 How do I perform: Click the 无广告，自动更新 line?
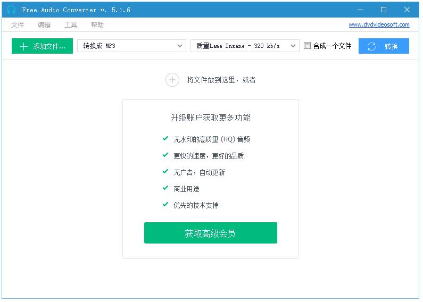(199, 172)
